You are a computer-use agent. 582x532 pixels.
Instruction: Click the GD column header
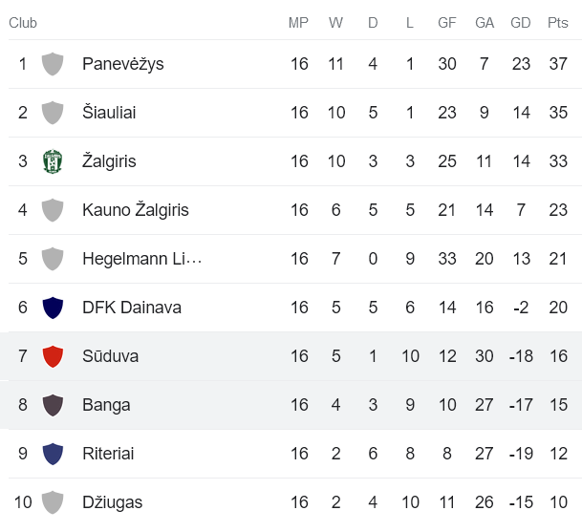521,23
